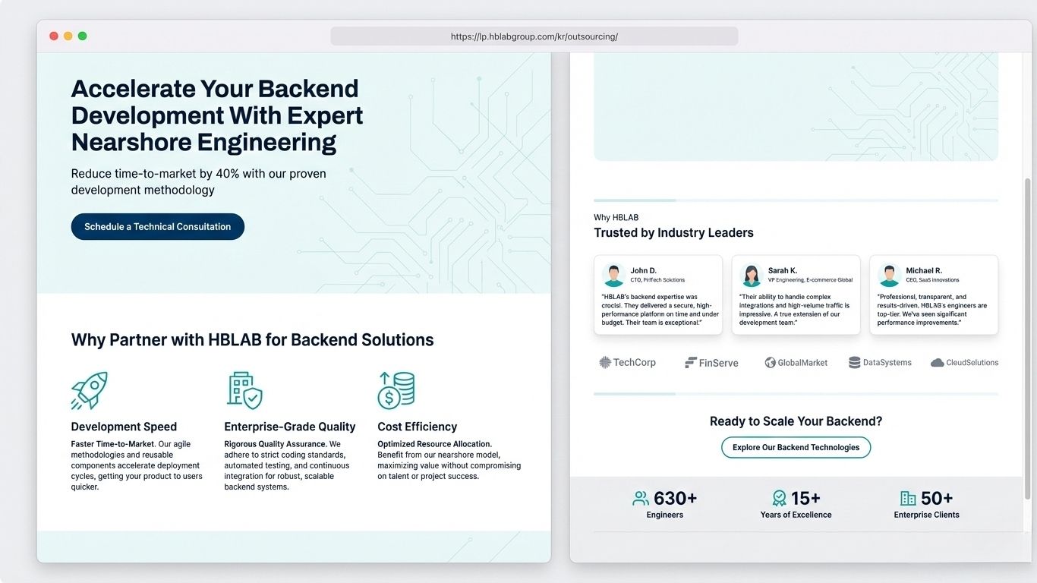Click Sarah K.'s avatar photo
1037x583 pixels.
(752, 275)
